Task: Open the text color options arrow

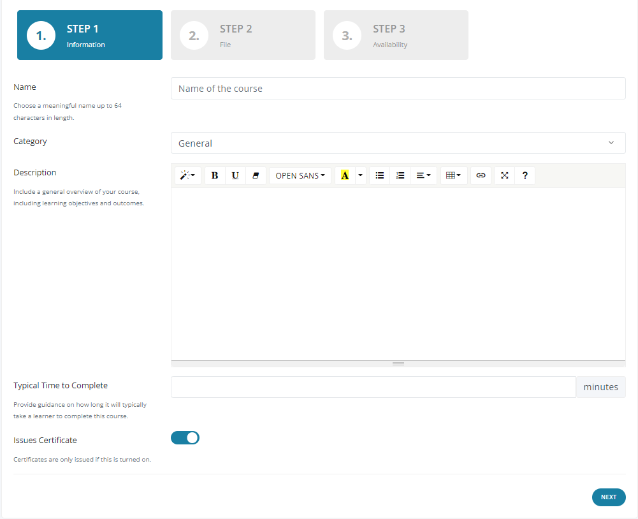Action: point(361,175)
